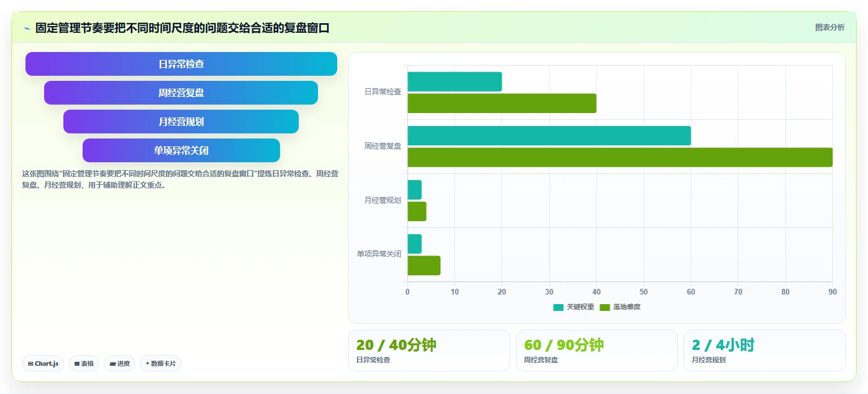
Task: Click the 进度 tag chip
Action: (x=119, y=363)
